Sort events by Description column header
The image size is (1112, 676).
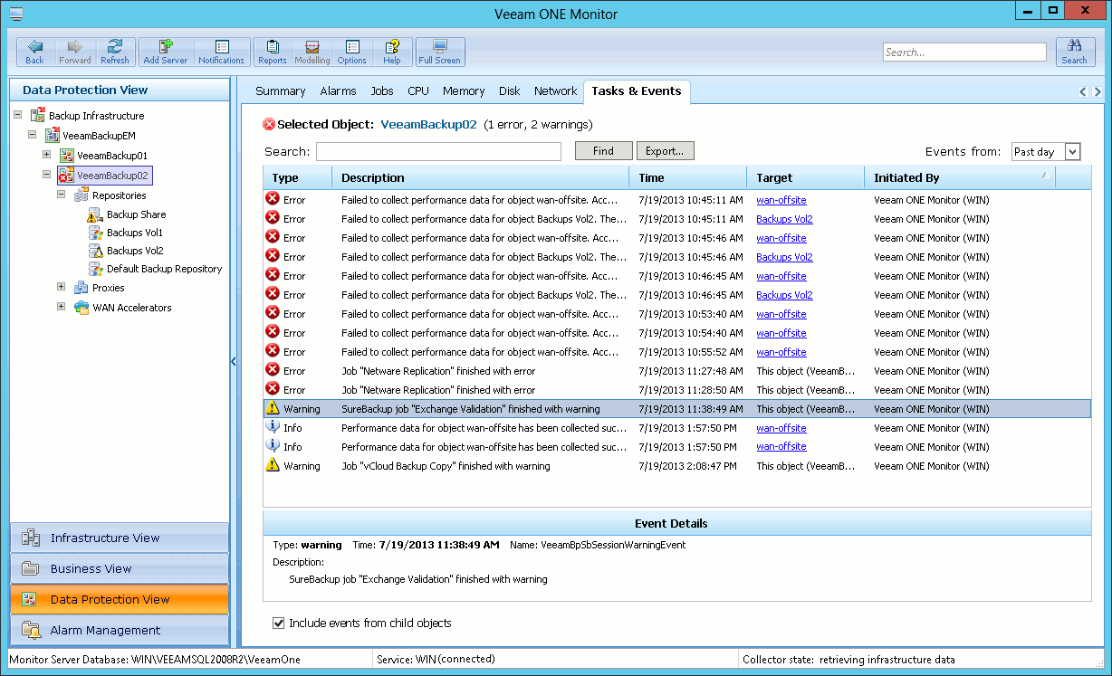(481, 178)
